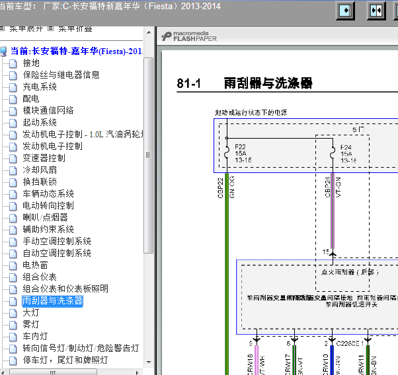Click the tree panel scroll-up arrow
398x375 pixels.
tap(149, 32)
